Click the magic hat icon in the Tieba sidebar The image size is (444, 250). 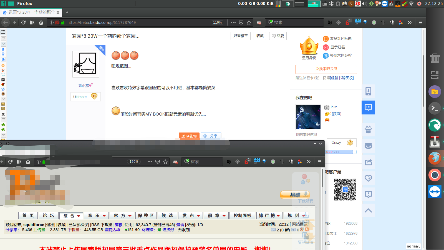pyautogui.click(x=368, y=129)
